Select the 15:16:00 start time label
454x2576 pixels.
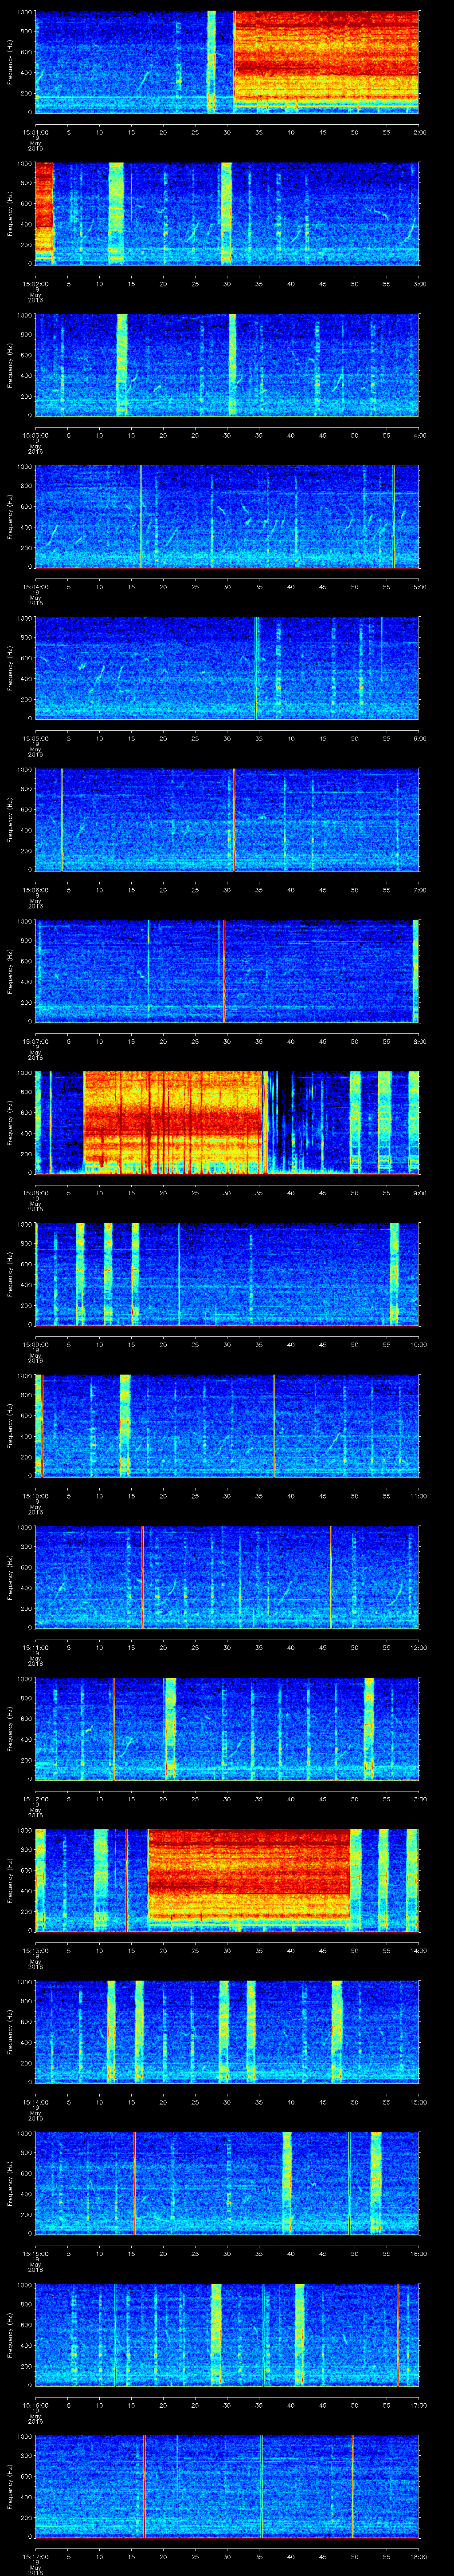[x=36, y=2405]
